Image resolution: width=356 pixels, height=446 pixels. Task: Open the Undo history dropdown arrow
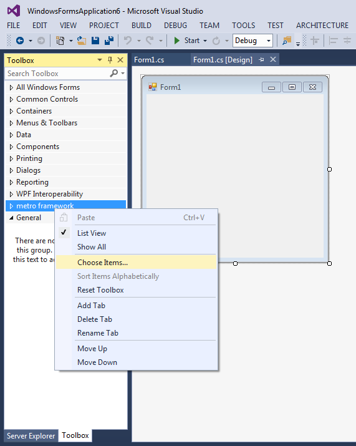click(139, 41)
